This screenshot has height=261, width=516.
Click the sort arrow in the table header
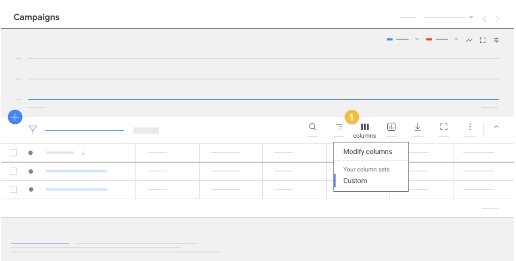pos(83,153)
